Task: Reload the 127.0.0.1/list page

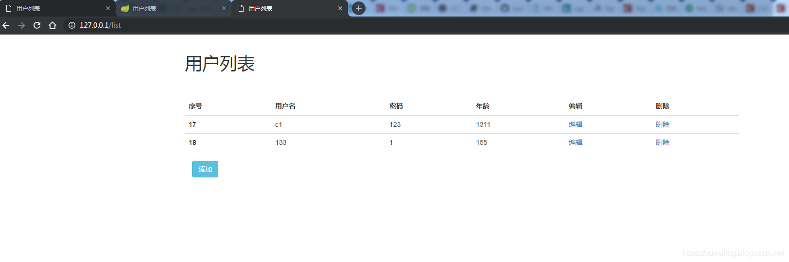Action: coord(37,25)
